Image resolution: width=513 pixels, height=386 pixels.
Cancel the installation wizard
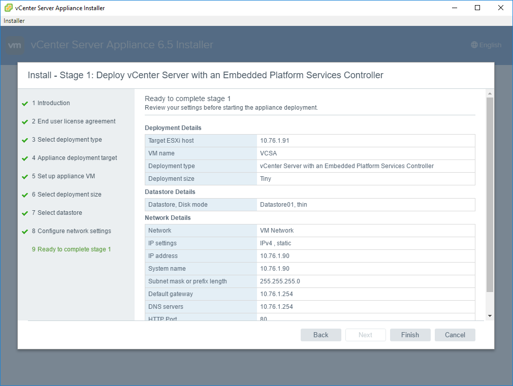[455, 335]
